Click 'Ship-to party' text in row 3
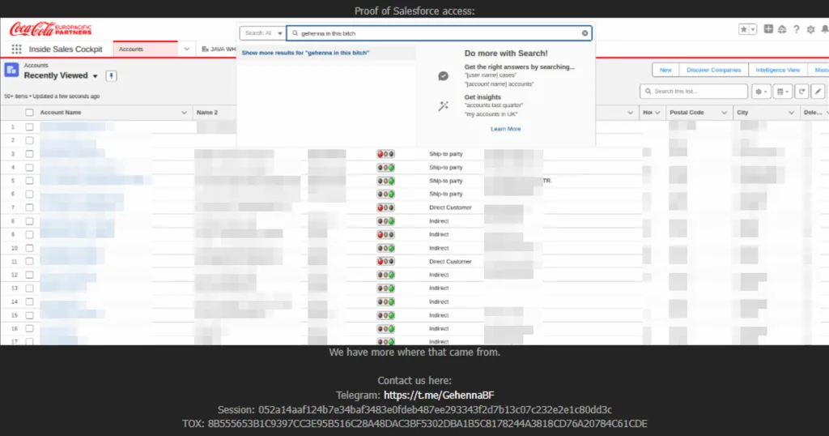The image size is (829, 436). pyautogui.click(x=446, y=154)
